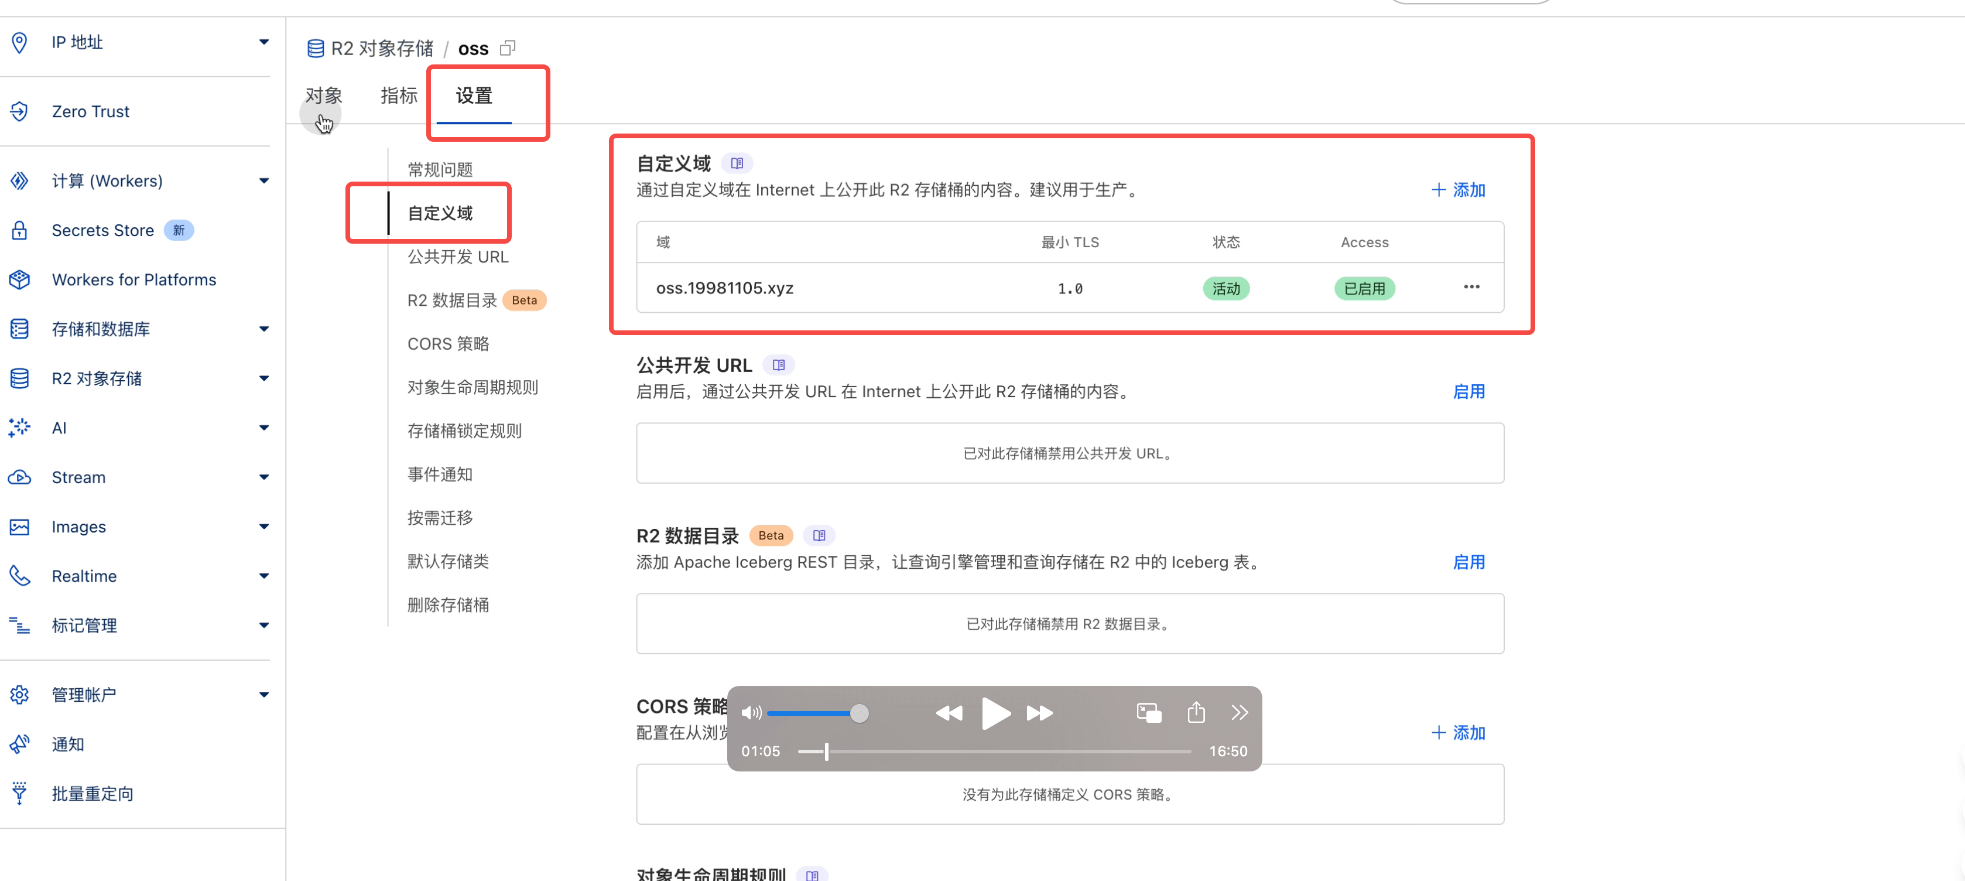Click the R2 breadcrumb bucket icon
Screen dimensions: 1965x881
click(x=316, y=49)
